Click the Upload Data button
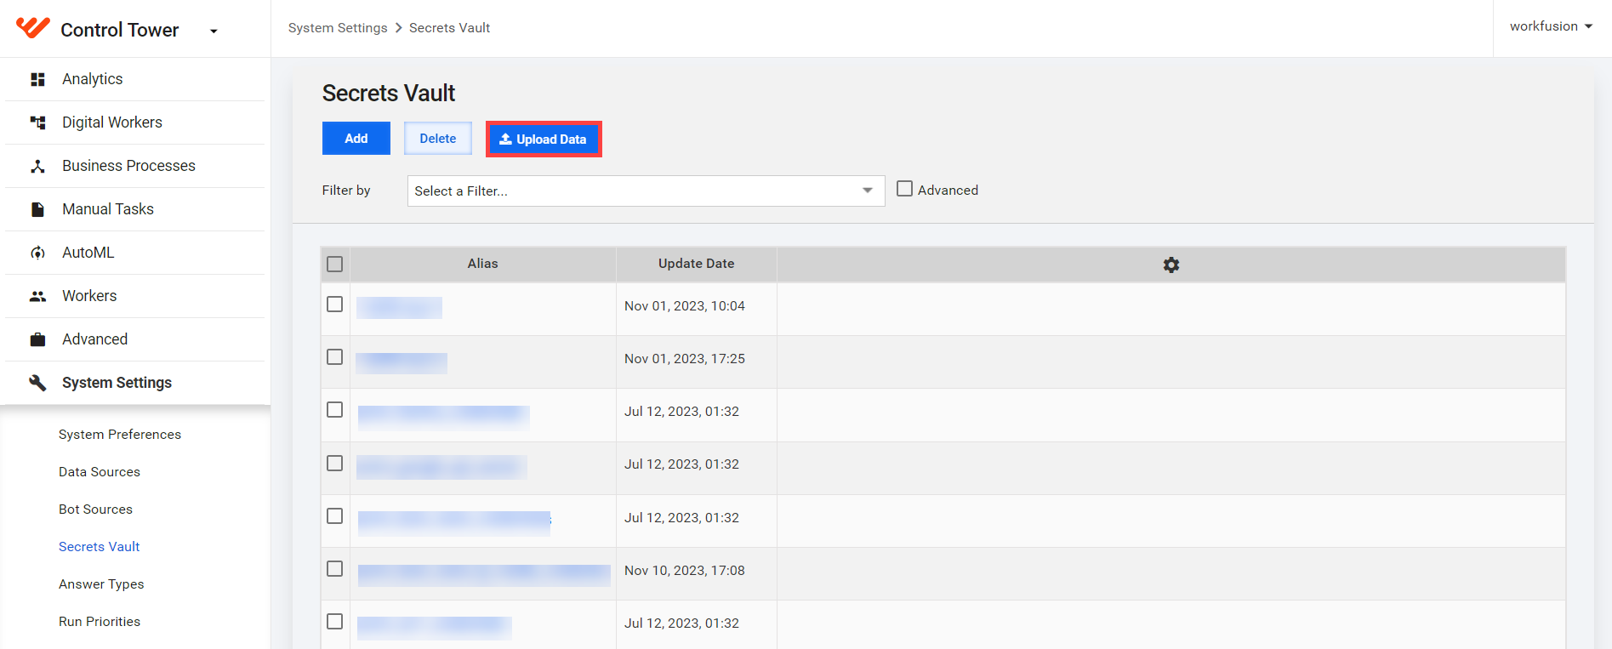 click(x=544, y=139)
